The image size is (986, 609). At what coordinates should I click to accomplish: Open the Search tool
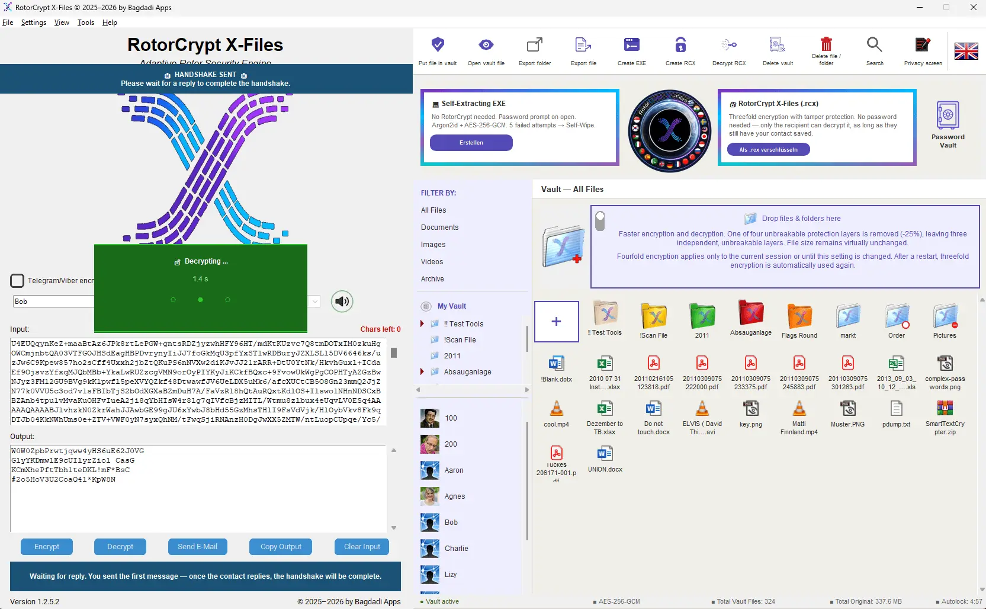(875, 44)
